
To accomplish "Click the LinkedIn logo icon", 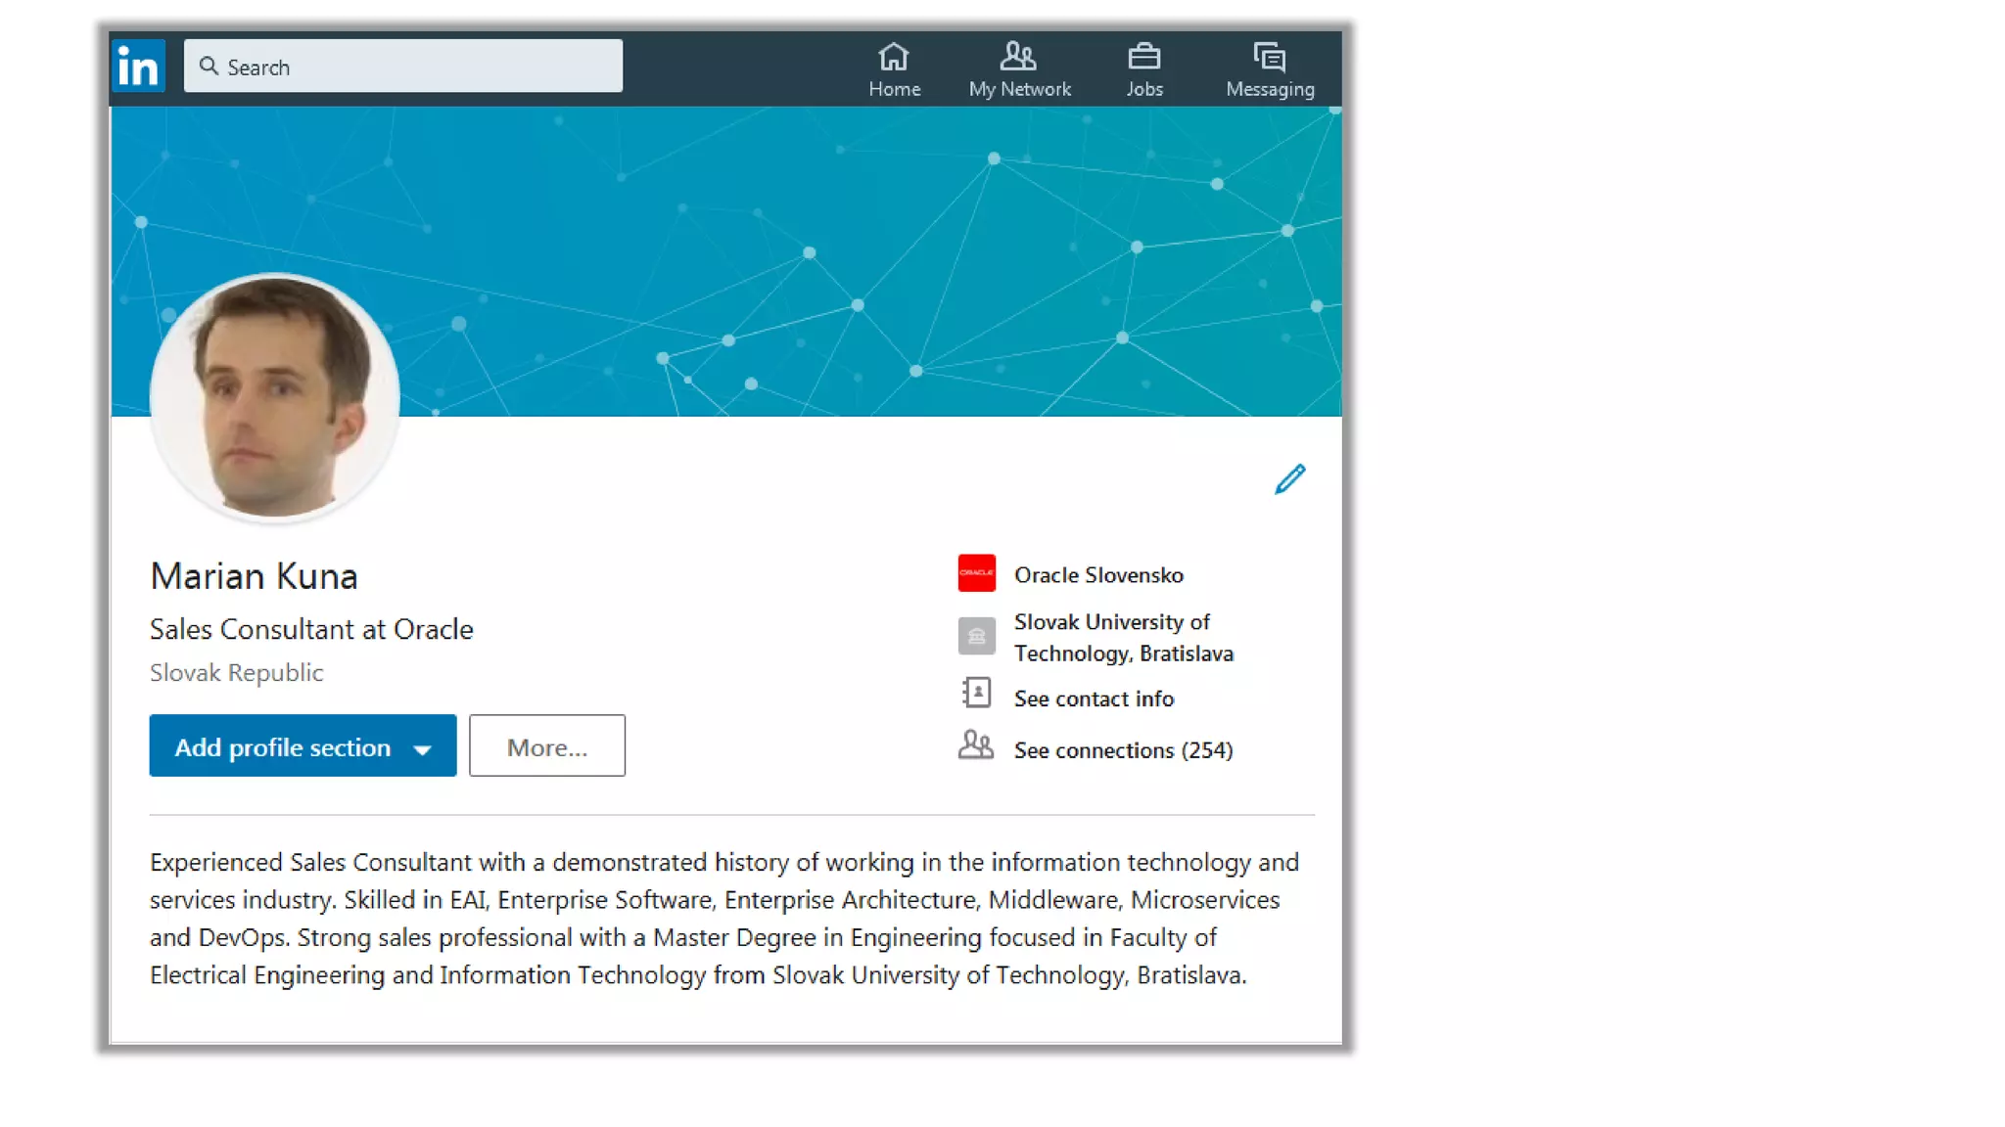I will pos(138,67).
